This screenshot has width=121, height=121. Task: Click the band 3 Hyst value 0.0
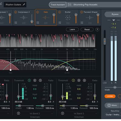[79, 98]
